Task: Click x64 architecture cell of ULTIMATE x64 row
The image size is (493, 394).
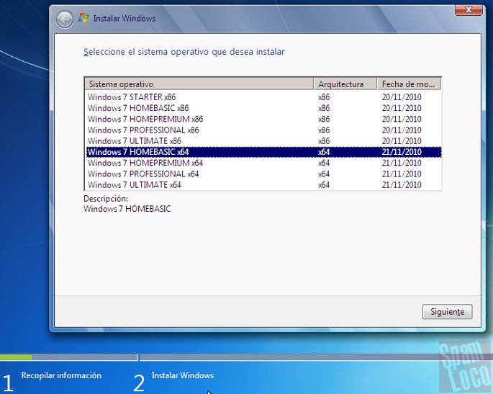Action: [x=324, y=185]
